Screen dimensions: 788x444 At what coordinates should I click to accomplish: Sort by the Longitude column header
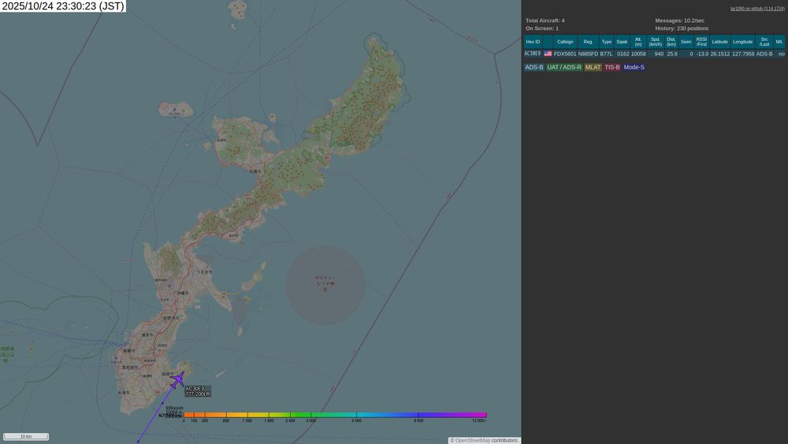pos(743,42)
